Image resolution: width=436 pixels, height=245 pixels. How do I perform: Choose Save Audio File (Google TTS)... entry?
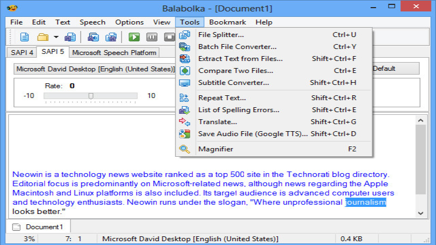coord(274,133)
